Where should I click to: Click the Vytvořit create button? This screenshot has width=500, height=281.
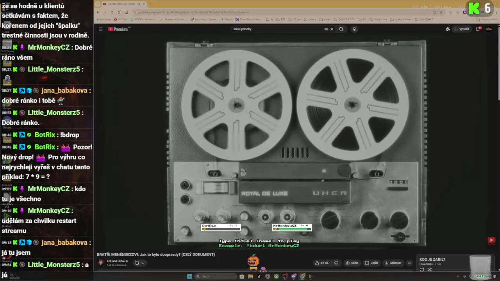coord(461,29)
